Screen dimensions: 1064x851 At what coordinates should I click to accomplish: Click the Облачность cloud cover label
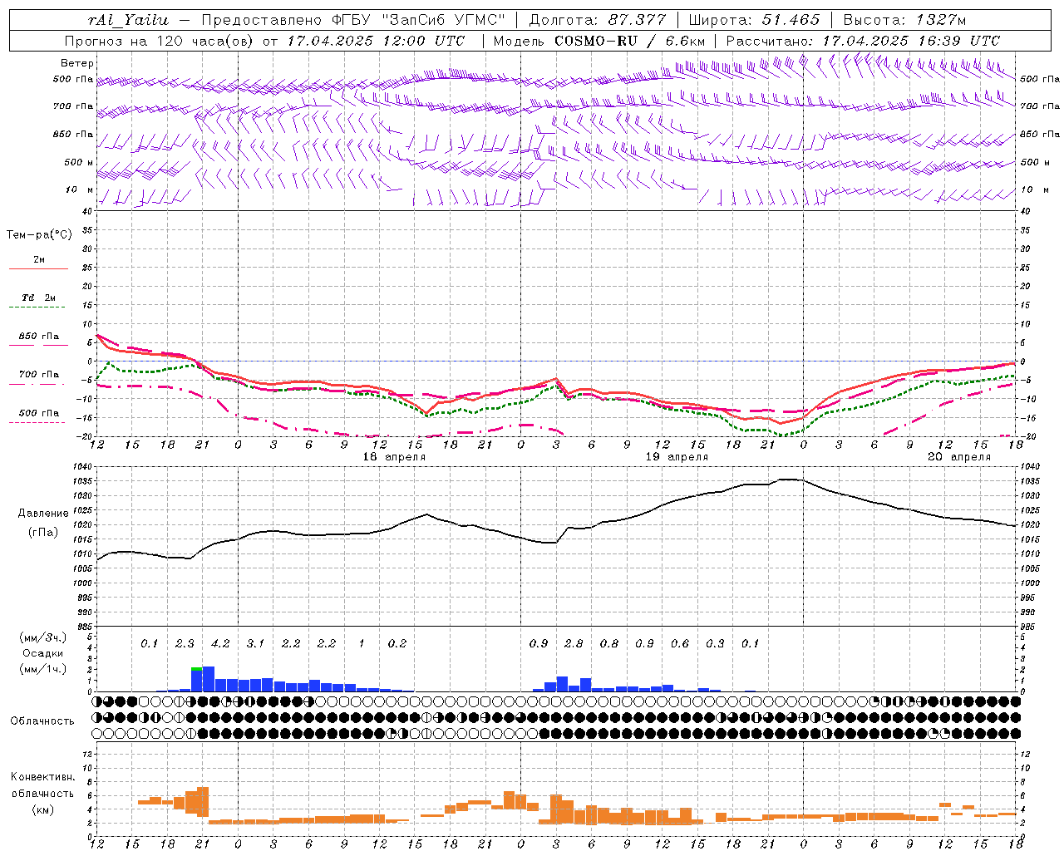[42, 721]
